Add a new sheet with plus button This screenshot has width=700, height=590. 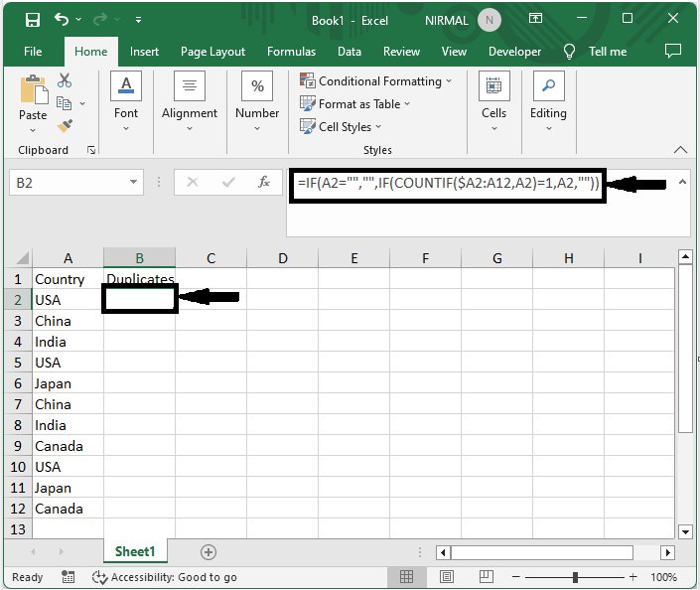tap(209, 552)
